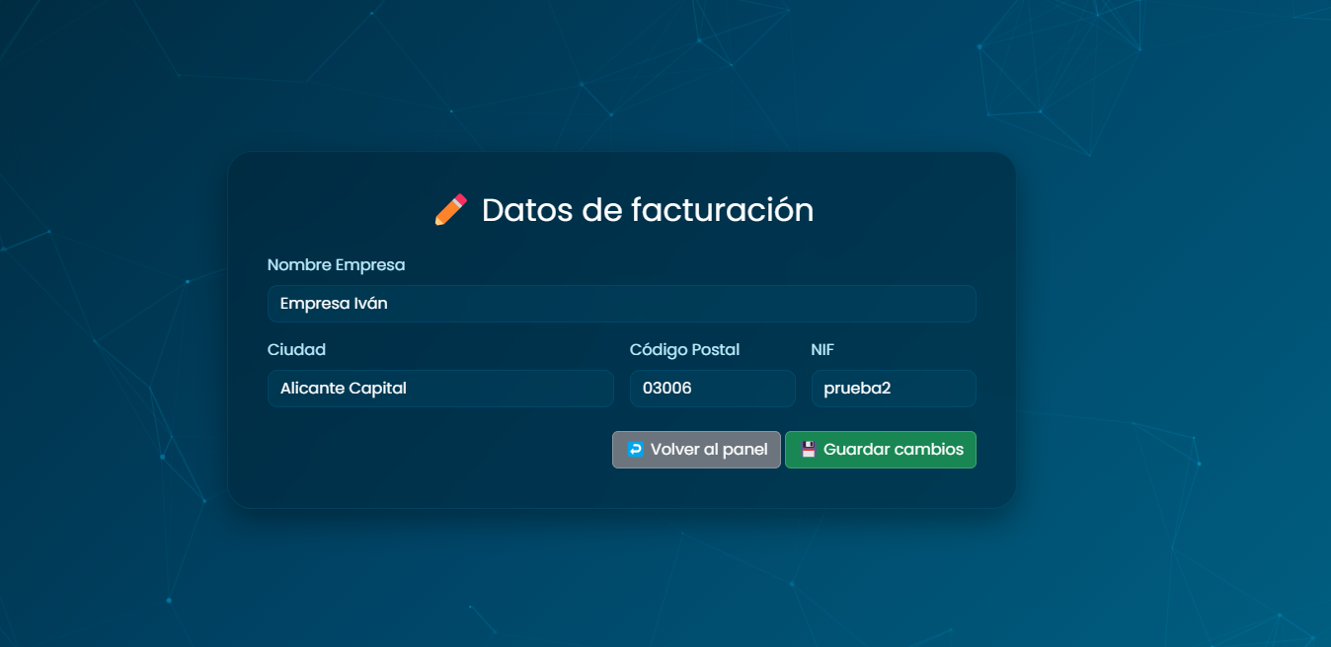Click the Código Postal label
The image size is (1331, 647).
[x=684, y=350]
